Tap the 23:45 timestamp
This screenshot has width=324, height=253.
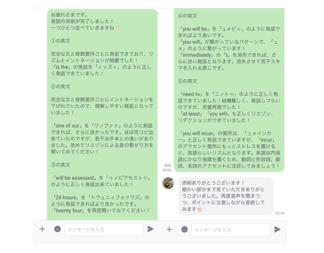280,213
